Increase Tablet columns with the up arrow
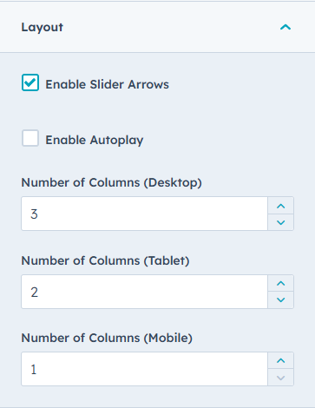Screen dimensions: 315x408 click(x=281, y=283)
